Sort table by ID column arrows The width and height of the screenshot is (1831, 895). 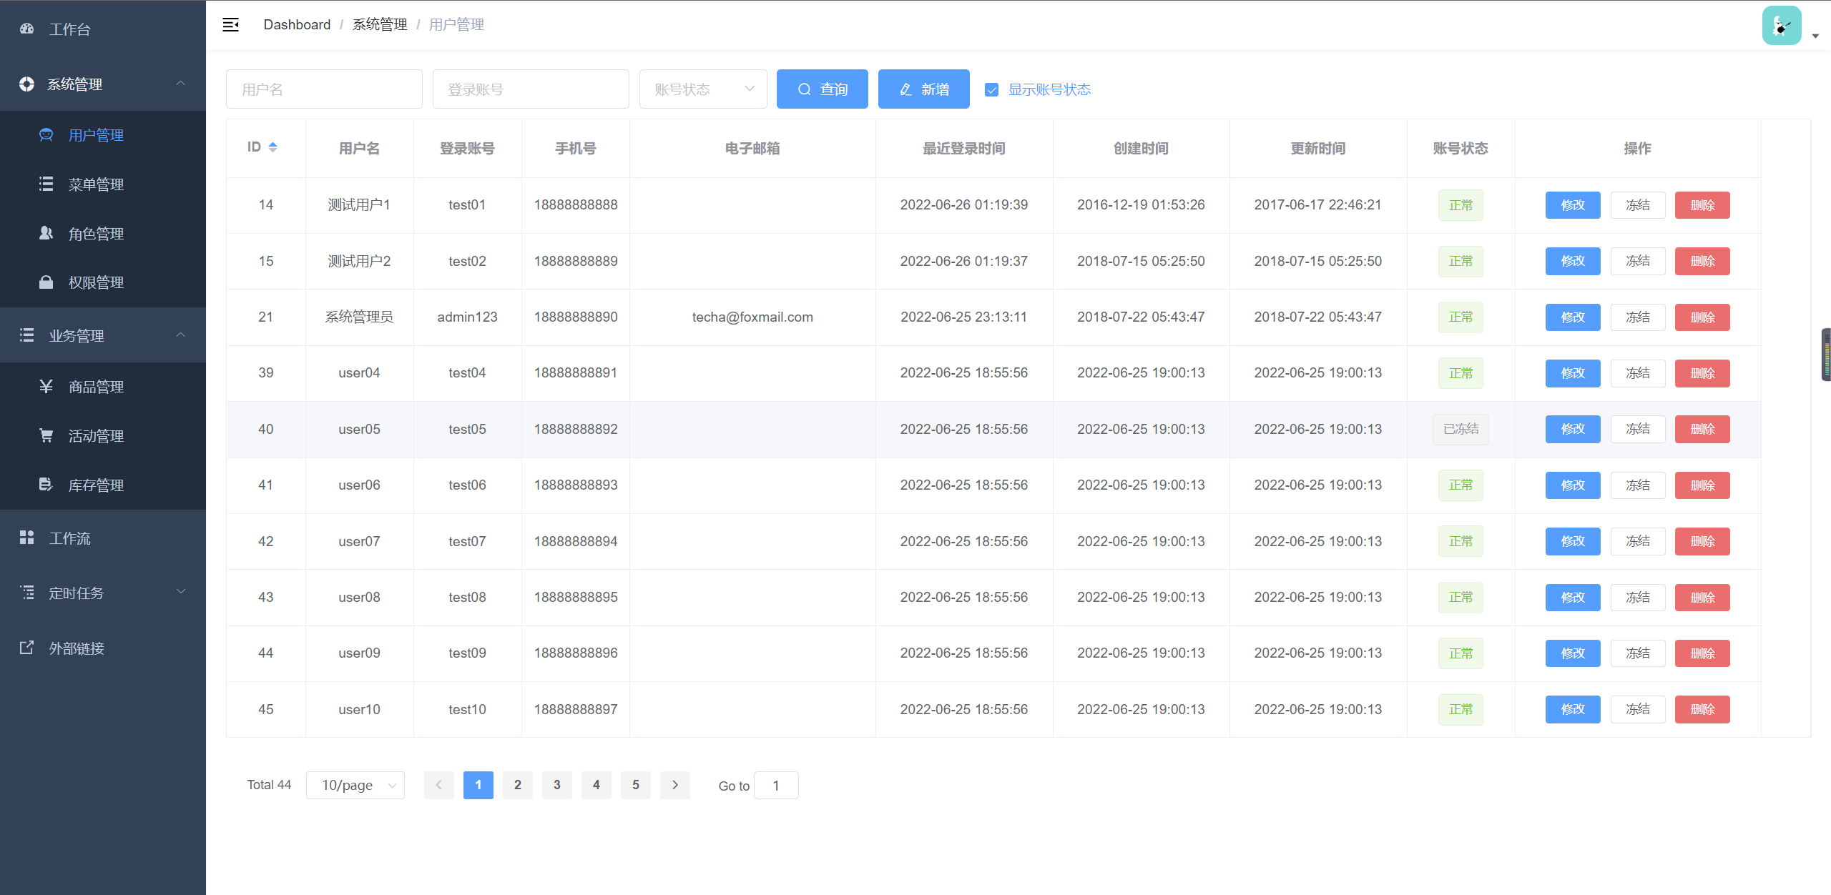tap(273, 147)
